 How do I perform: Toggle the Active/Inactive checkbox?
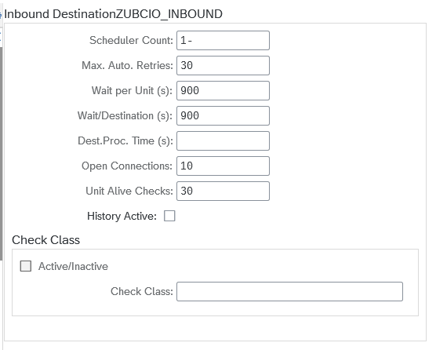[x=26, y=266]
